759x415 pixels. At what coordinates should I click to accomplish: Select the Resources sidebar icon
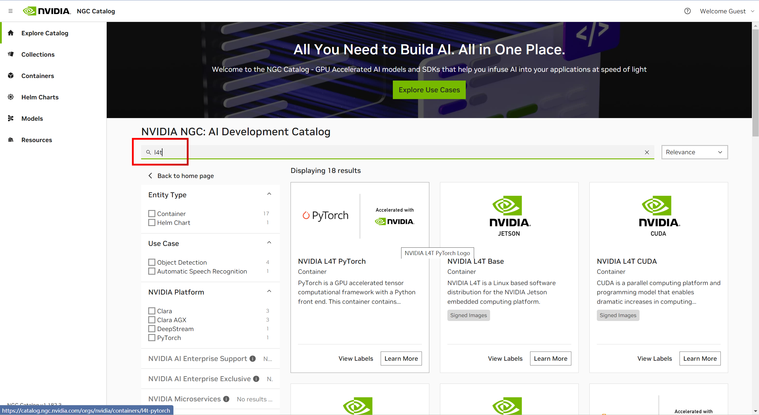click(11, 140)
